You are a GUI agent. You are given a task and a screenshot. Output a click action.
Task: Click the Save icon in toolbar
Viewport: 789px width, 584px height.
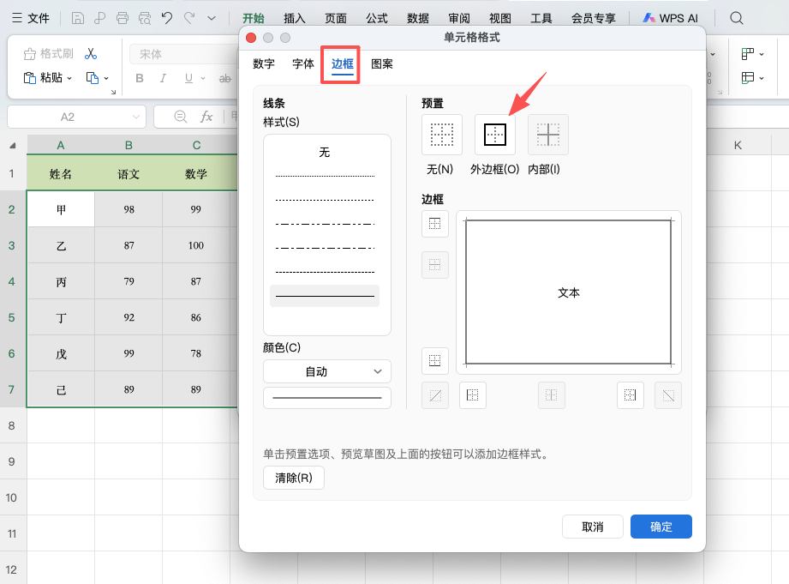[77, 19]
